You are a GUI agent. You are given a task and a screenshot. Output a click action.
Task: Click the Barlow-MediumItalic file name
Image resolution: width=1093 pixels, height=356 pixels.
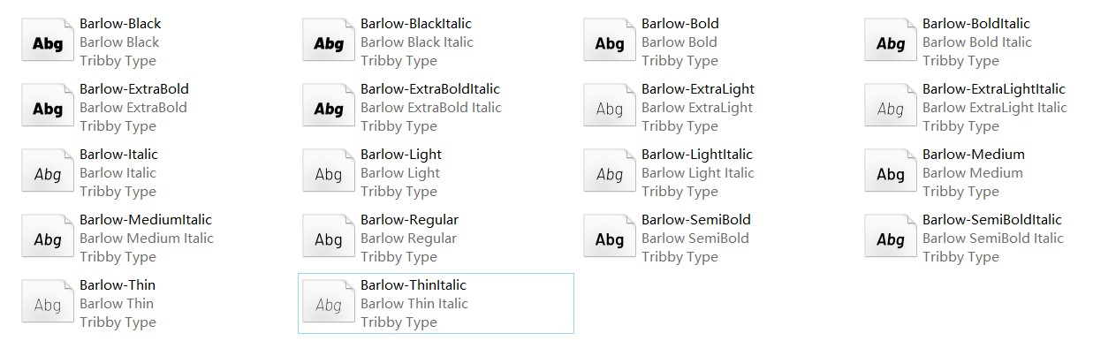tap(146, 220)
